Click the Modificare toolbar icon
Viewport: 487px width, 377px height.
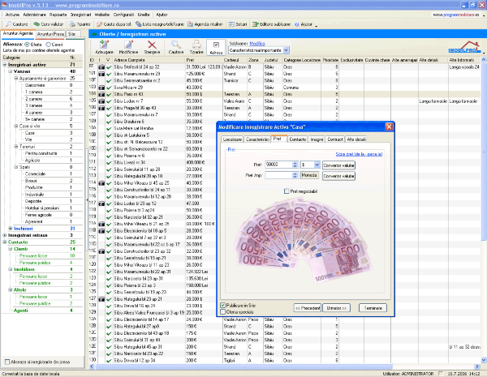(128, 45)
